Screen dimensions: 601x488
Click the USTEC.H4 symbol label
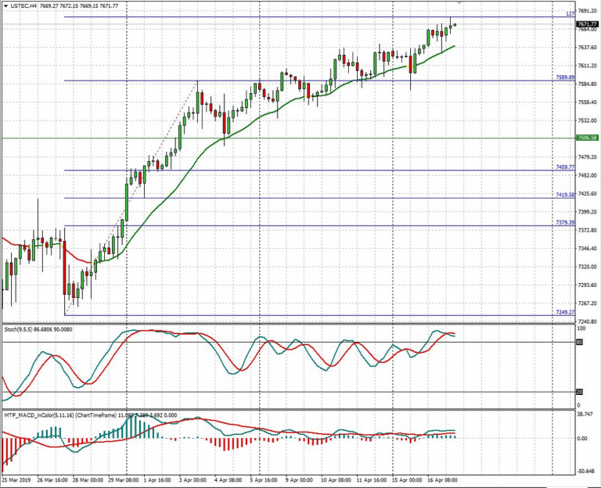pyautogui.click(x=23, y=5)
